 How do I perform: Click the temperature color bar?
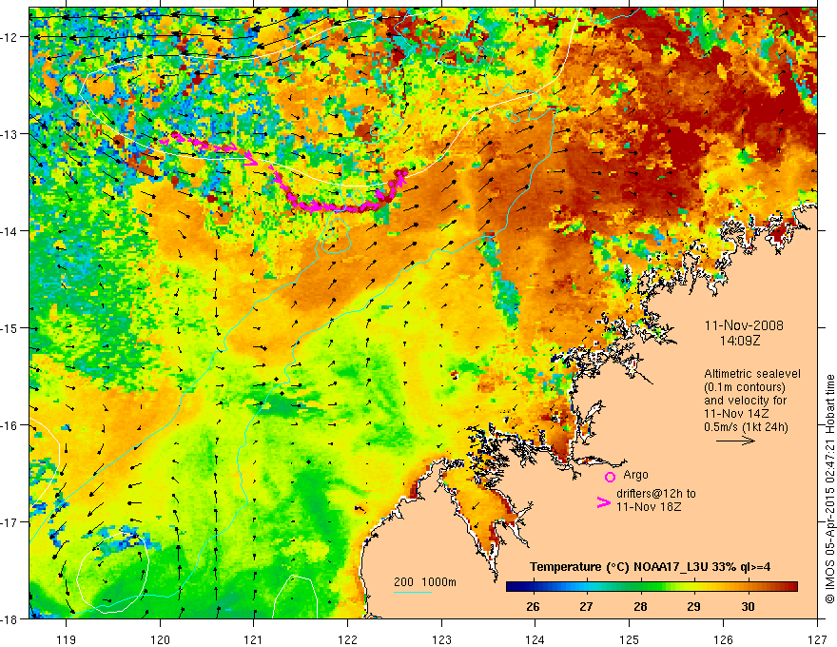coord(652,586)
